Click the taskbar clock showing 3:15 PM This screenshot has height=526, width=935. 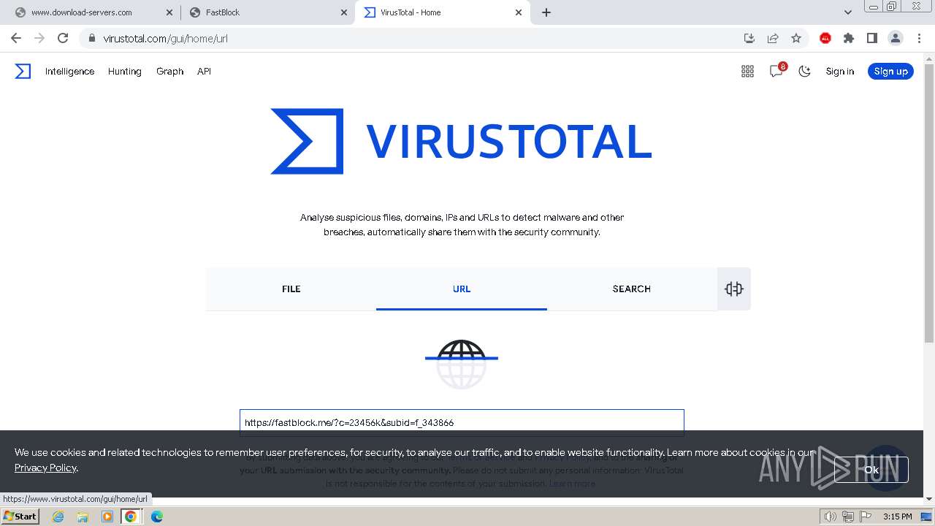[897, 517]
